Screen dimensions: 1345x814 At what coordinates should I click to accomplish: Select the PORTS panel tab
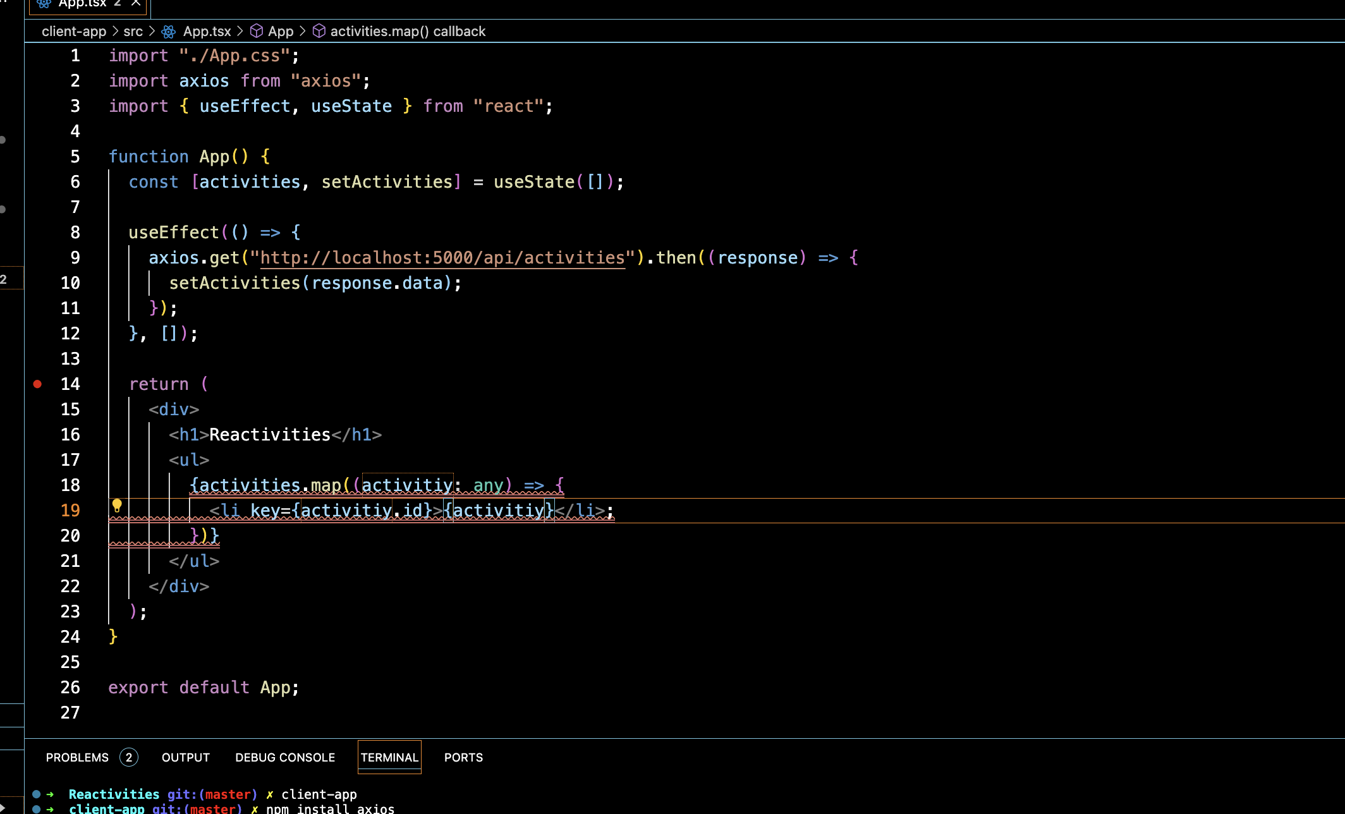point(463,757)
